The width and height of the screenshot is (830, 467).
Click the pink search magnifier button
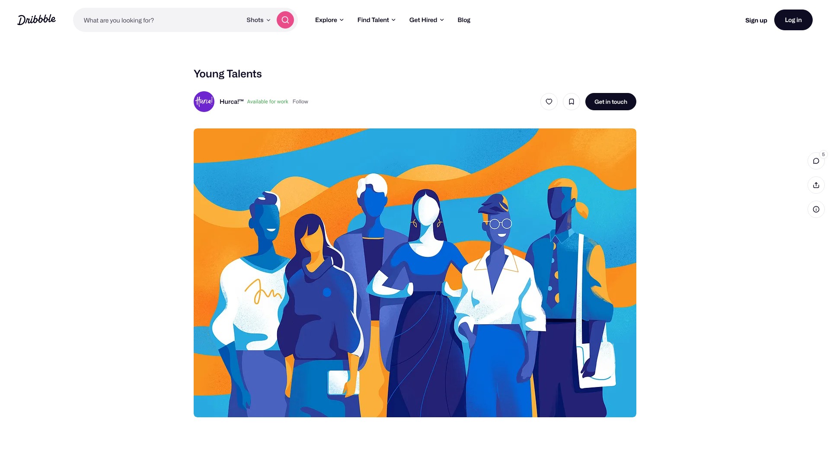(x=285, y=20)
